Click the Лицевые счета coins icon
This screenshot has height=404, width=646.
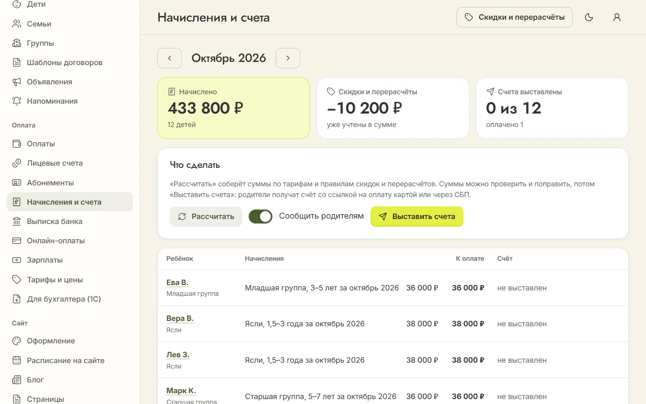17,163
